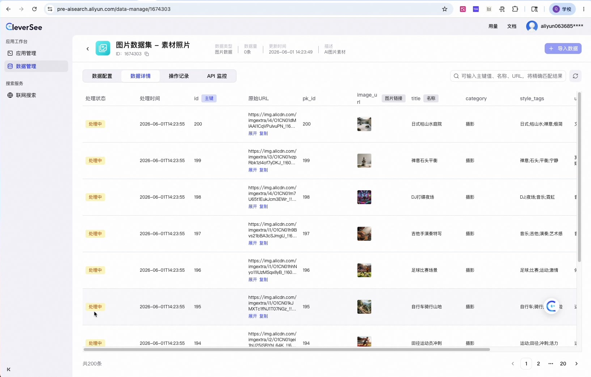The width and height of the screenshot is (591, 377).
Task: Expand the URL in row 200
Action: tap(252, 134)
